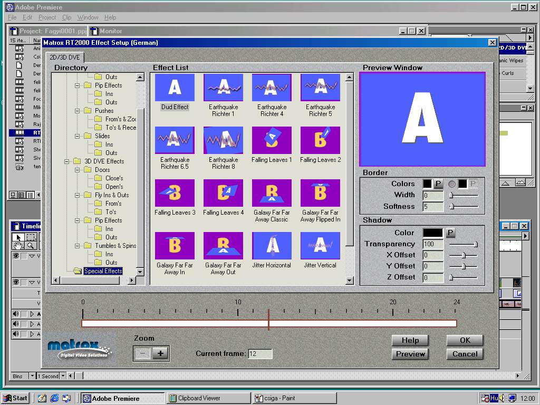Switch to the 2D/3D DVE tab
540x405 pixels.
pyautogui.click(x=65, y=57)
